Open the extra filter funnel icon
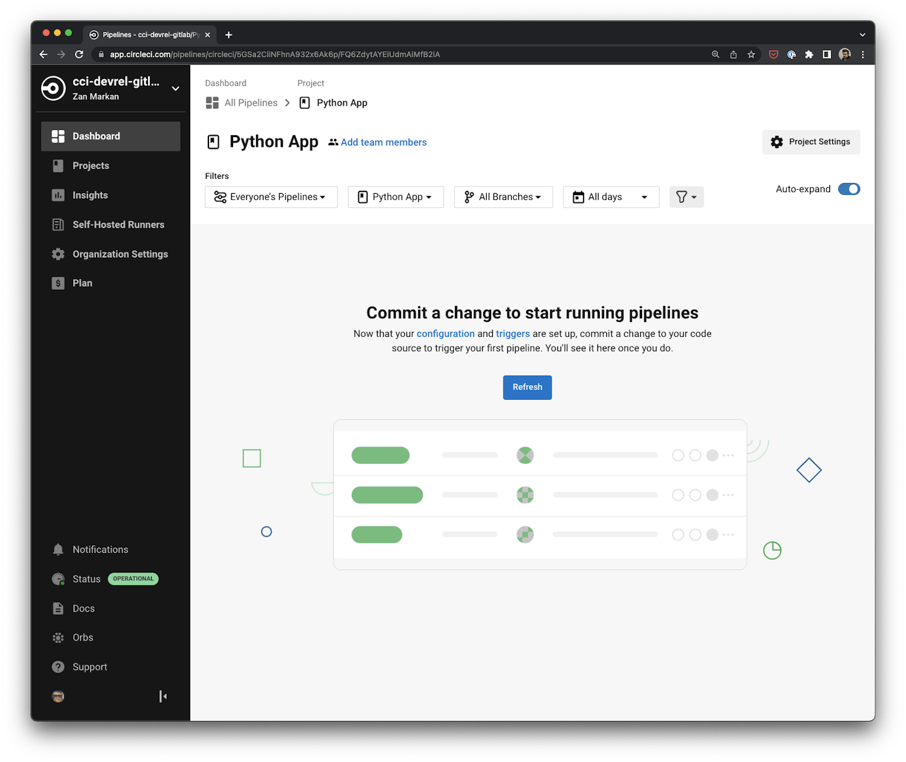Image resolution: width=906 pixels, height=762 pixels. (686, 197)
